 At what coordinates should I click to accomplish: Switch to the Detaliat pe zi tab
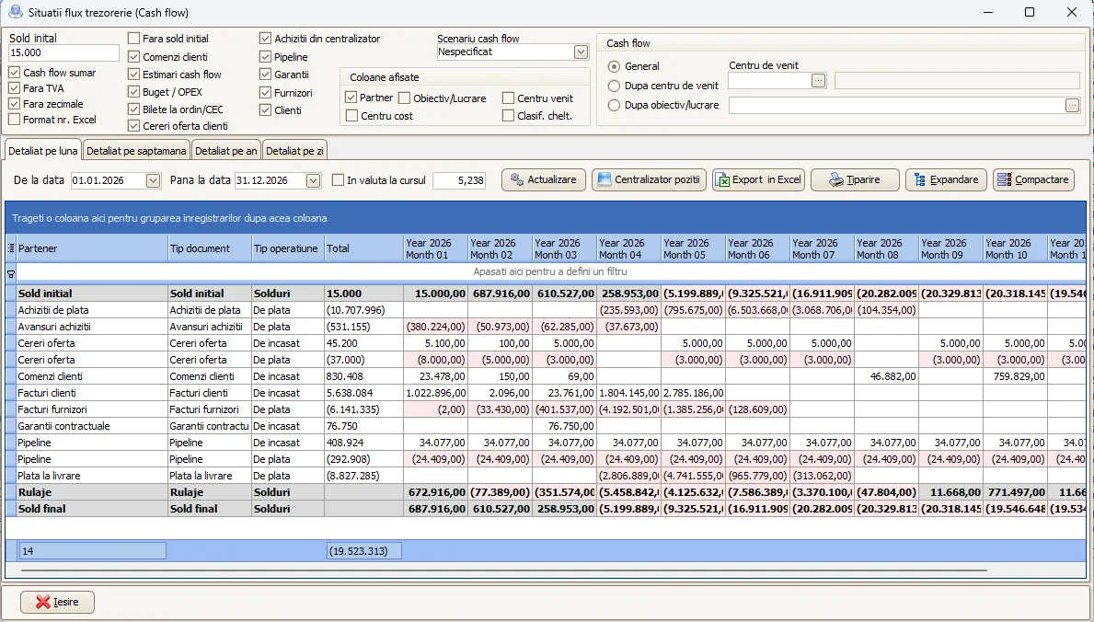294,151
